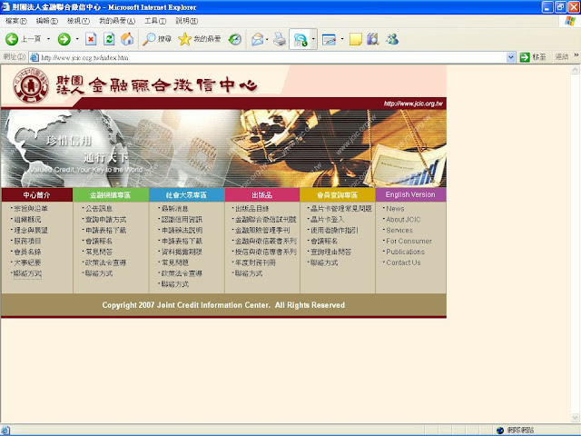Open the 宗旨與沿革 link

(x=31, y=208)
